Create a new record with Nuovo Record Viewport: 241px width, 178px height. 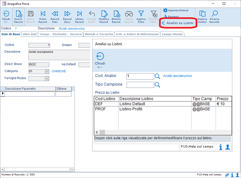tap(18, 17)
